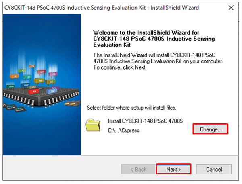Click the pink floating component block
The image size is (242, 184).
[41, 72]
